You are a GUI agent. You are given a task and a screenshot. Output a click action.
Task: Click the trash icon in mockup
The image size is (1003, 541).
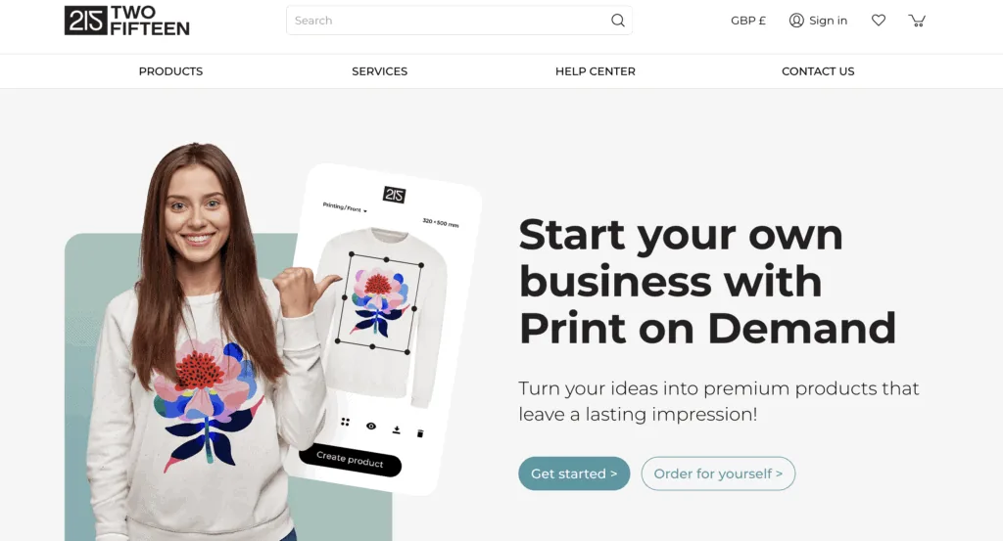click(420, 433)
